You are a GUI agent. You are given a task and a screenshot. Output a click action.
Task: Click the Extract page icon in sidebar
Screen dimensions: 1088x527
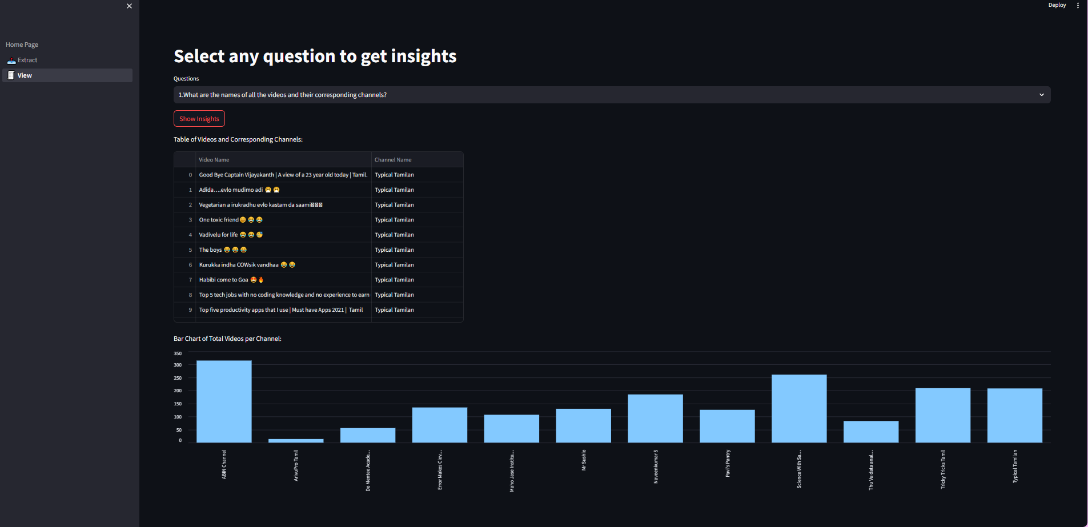(11, 60)
